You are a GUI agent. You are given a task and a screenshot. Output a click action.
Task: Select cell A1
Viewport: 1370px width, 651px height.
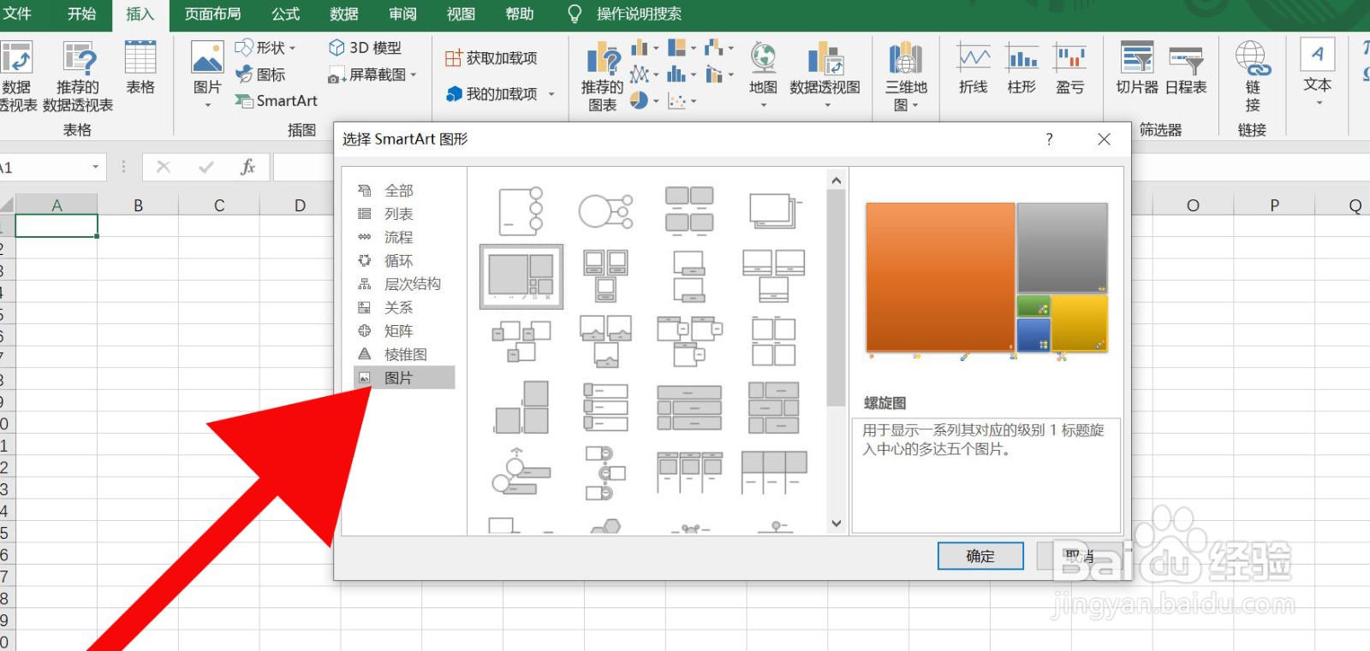point(57,226)
